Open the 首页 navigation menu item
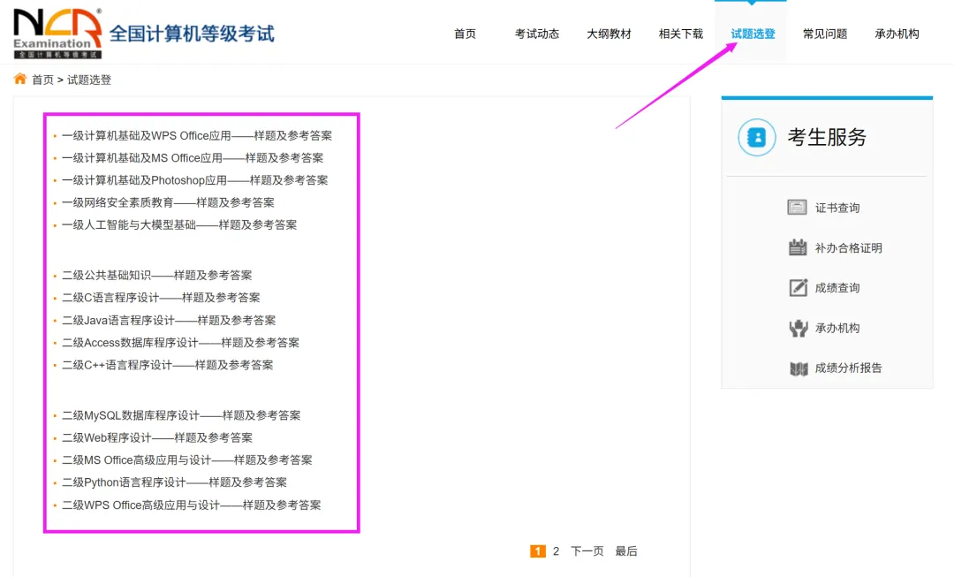The image size is (954, 577). click(x=465, y=34)
